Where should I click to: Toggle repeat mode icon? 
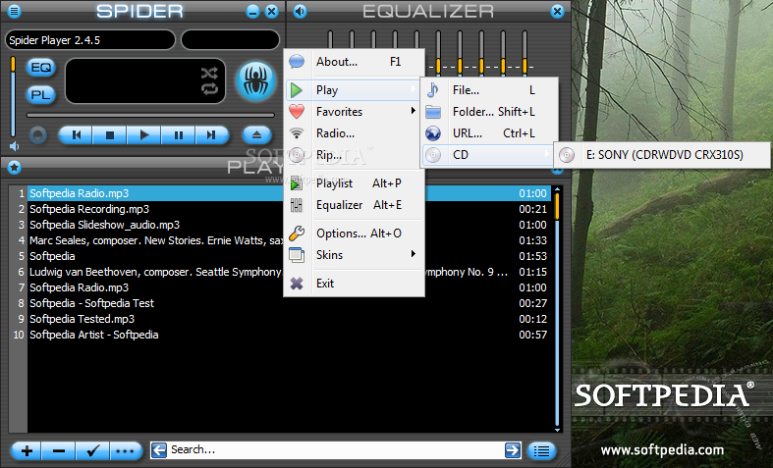click(x=209, y=89)
